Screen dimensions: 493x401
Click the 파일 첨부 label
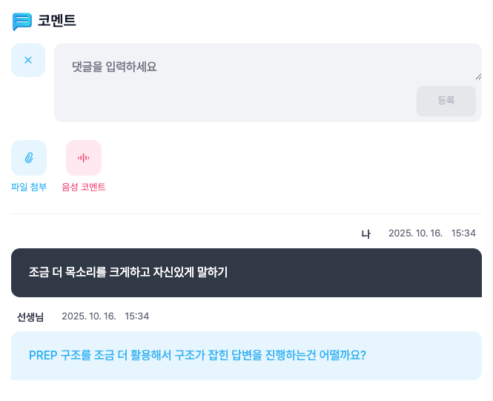click(x=29, y=188)
